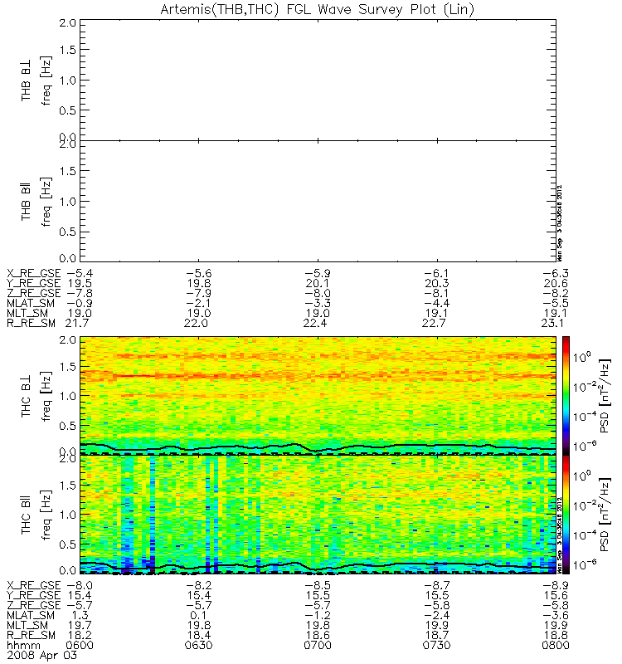
Task: Click the THC MLAT_SM value '-3.6'
Action: tap(556, 615)
